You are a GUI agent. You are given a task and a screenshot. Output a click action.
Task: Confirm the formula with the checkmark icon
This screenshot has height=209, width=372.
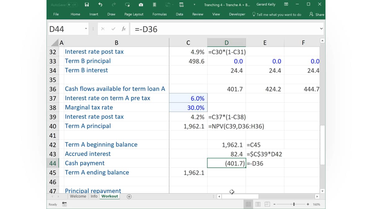tap(113, 29)
